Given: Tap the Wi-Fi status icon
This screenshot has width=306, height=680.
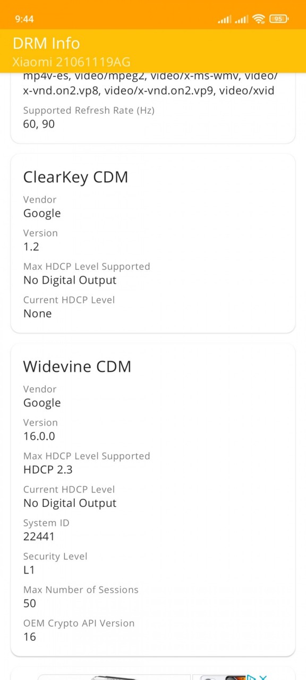Looking at the screenshot, I should [x=259, y=19].
